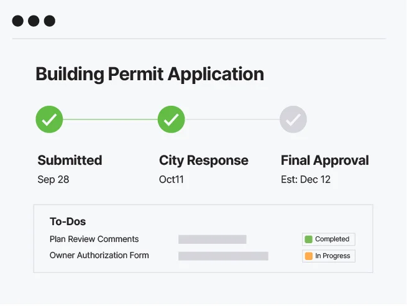
Task: Click the orange In Progress status square
Action: 308,256
